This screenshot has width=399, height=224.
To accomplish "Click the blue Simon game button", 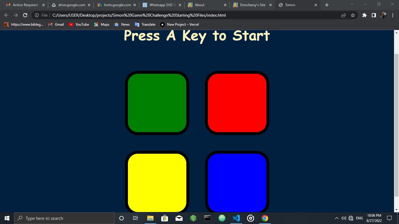I will (x=237, y=182).
